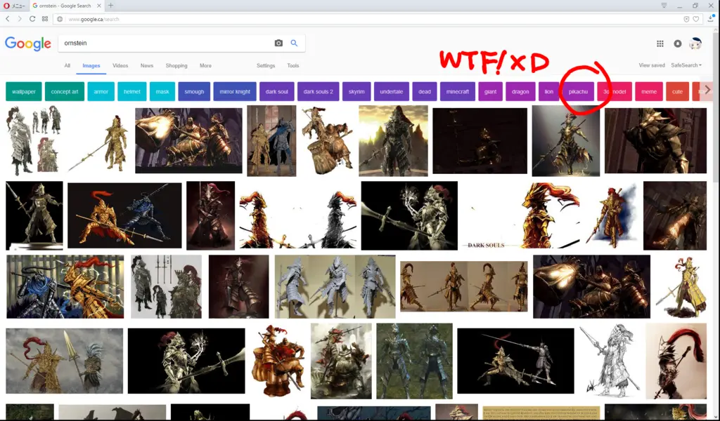
Task: Select the concept art filter chip
Action: tap(65, 92)
